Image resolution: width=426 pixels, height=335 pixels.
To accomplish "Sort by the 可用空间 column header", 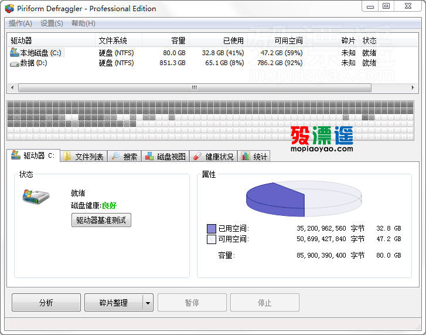I will click(277, 41).
